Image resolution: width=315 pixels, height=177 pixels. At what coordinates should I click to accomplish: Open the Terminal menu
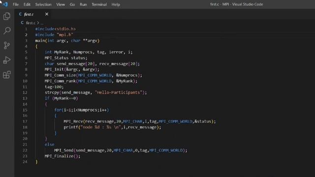click(x=99, y=4)
